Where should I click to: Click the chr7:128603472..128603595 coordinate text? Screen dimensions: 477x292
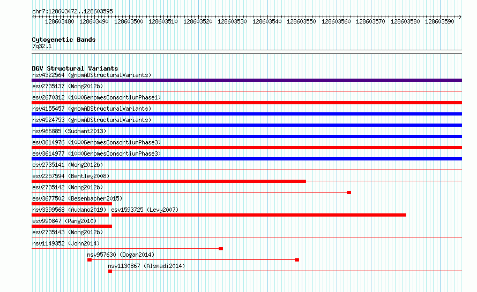(72, 11)
